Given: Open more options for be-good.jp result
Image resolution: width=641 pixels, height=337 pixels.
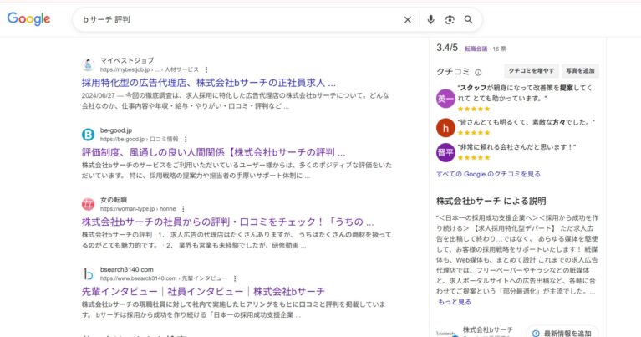Looking at the screenshot, I should click(x=186, y=140).
